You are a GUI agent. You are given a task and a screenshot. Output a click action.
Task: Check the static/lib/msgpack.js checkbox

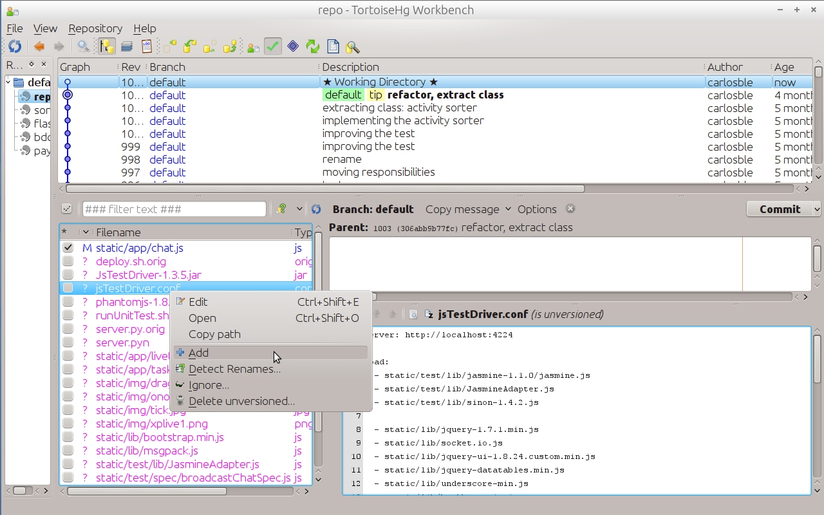[x=68, y=450]
